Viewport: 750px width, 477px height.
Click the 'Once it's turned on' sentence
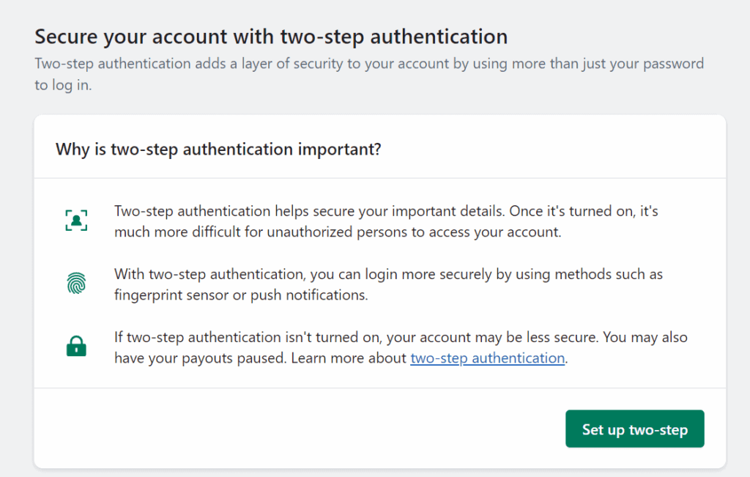(584, 211)
